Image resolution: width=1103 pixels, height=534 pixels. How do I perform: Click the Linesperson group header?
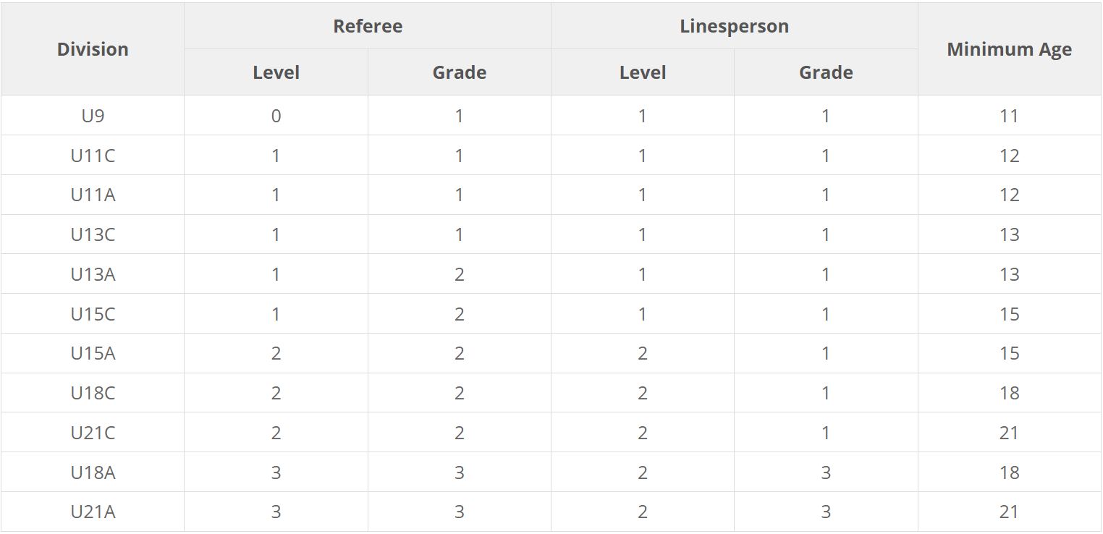[x=734, y=26]
